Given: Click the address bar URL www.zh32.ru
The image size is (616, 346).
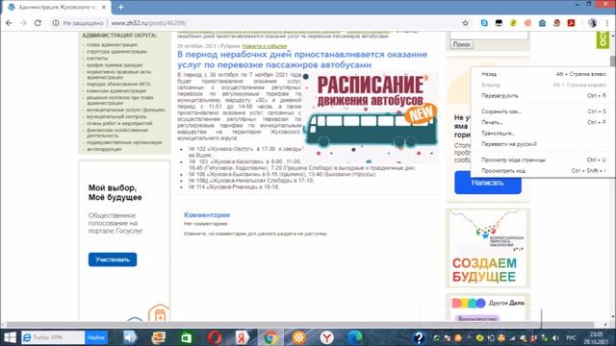Looking at the screenshot, I should [x=149, y=23].
